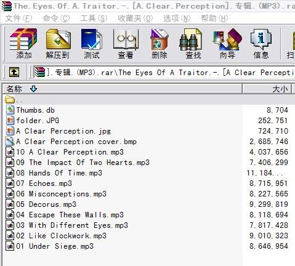Select 07 Echoes.mp3 file name
The width and height of the screenshot is (295, 266).
44,183
